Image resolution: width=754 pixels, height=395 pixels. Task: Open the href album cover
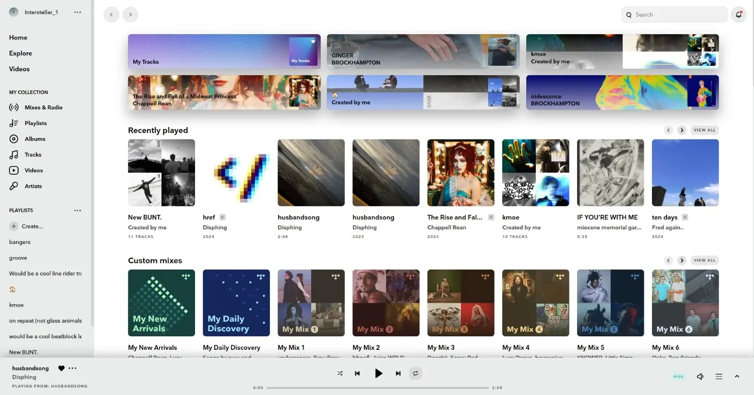236,173
